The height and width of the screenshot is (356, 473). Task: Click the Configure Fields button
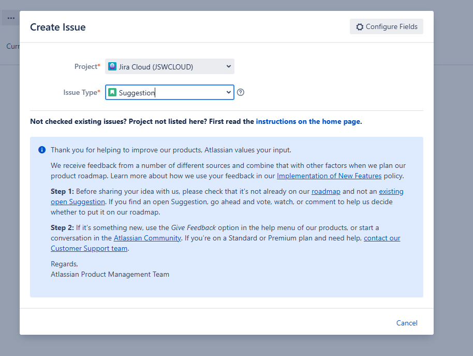click(x=386, y=26)
